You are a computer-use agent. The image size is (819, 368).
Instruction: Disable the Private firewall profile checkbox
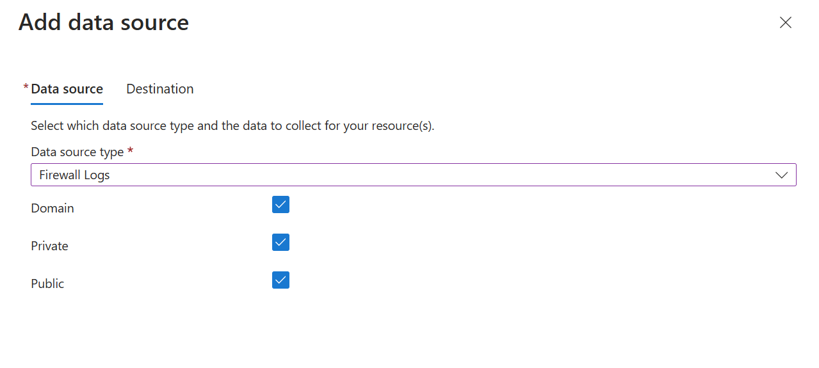click(x=280, y=243)
